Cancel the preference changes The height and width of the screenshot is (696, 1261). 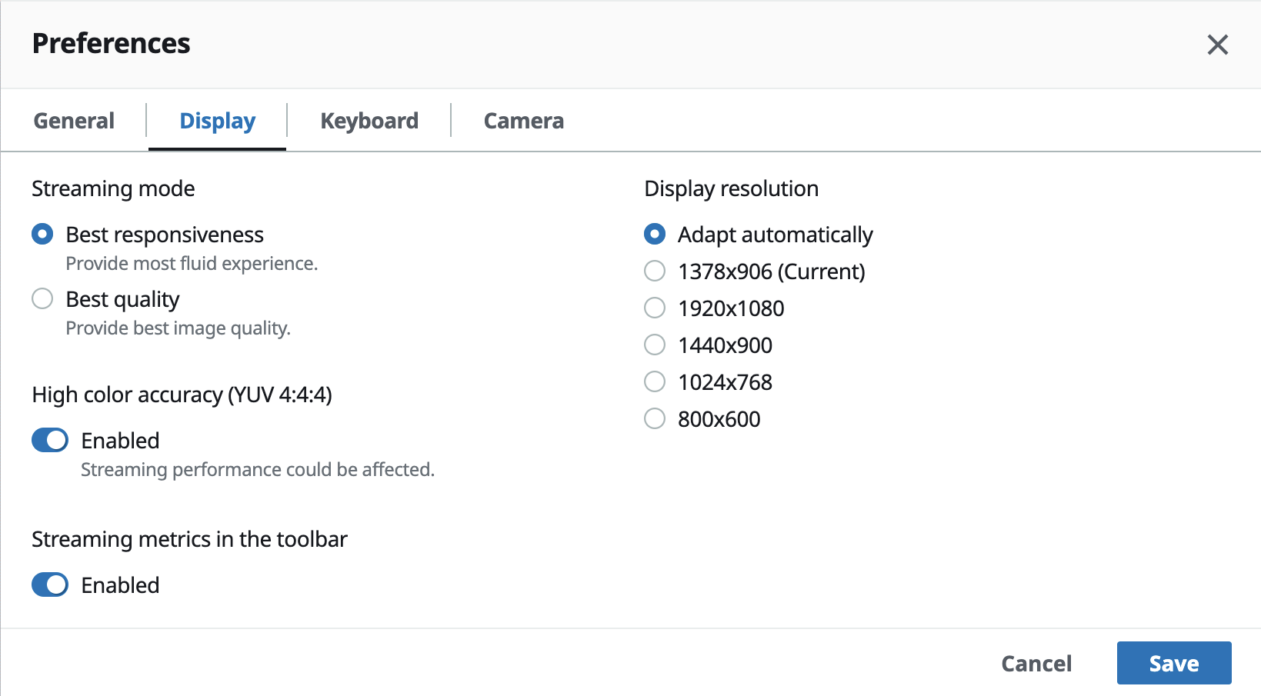[x=1036, y=663]
